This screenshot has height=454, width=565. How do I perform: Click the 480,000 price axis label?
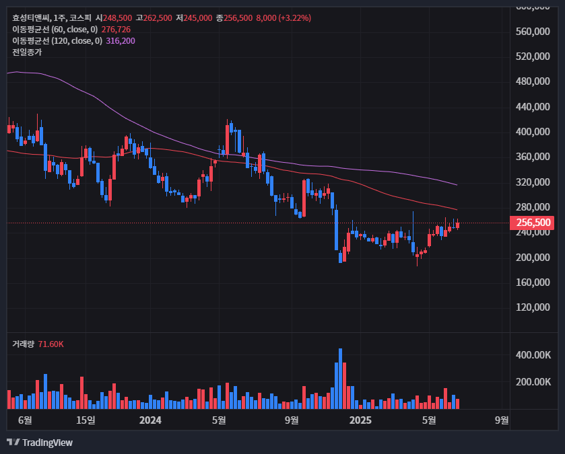click(533, 81)
